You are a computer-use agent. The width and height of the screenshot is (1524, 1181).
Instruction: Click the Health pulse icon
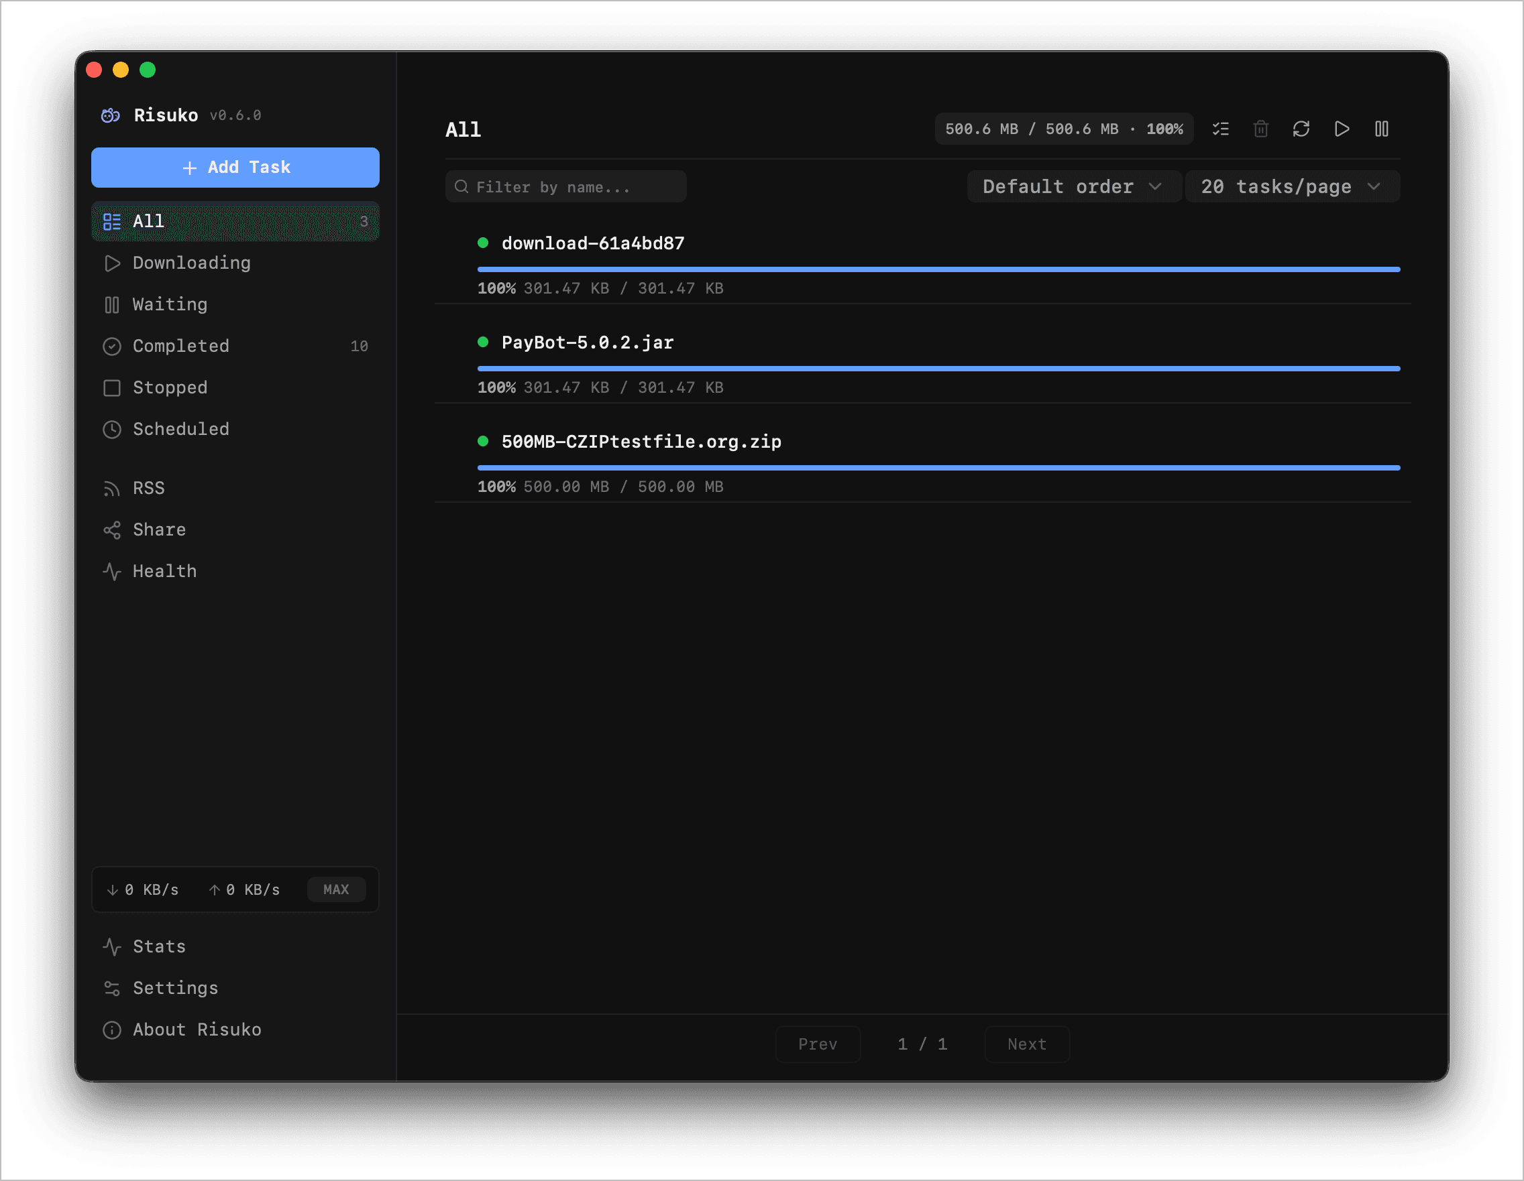click(x=111, y=572)
